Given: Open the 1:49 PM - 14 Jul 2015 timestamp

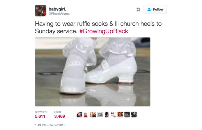Looking at the screenshot, I should [50, 125].
